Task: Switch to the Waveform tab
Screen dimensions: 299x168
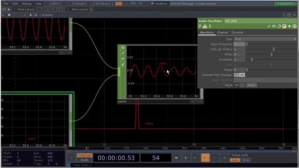Action: 206,33
